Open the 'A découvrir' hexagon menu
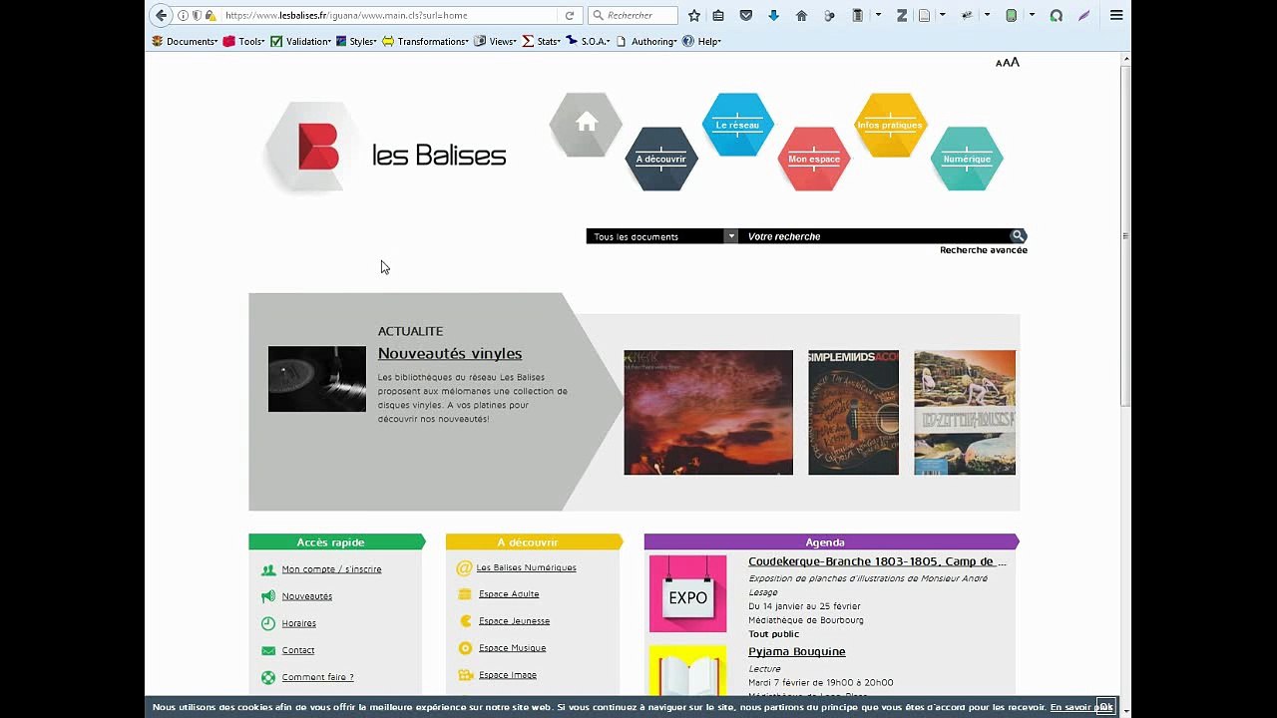The image size is (1277, 718). tap(661, 159)
